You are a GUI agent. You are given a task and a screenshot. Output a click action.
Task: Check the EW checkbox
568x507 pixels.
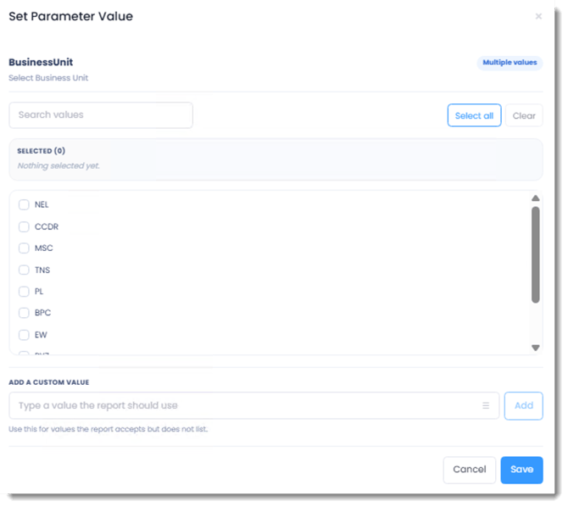24,335
